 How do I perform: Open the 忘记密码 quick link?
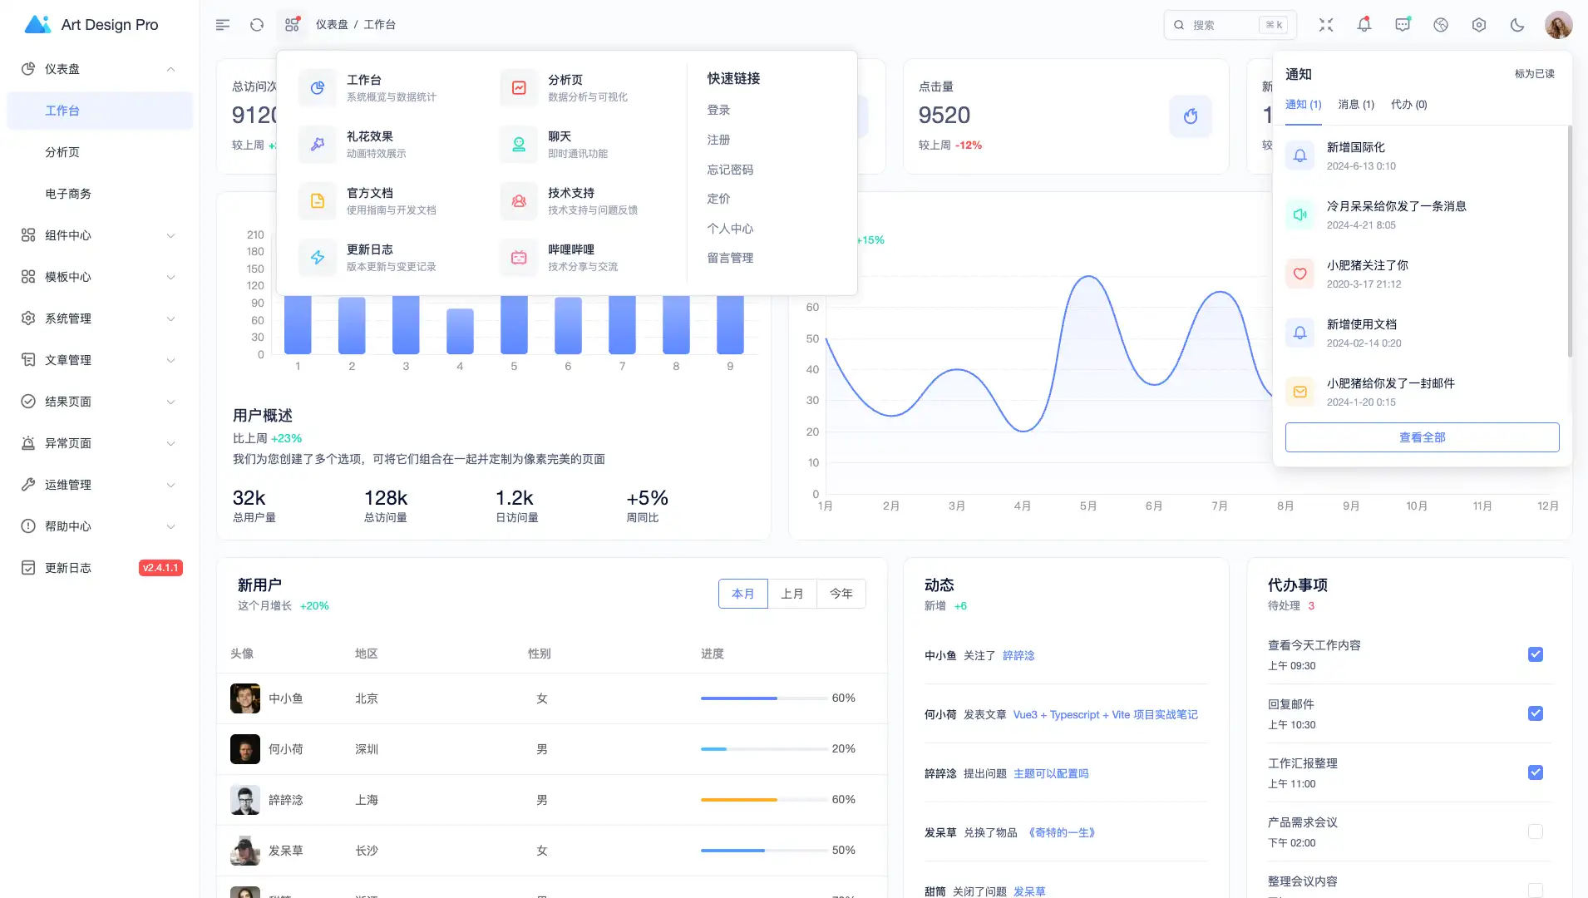point(730,170)
